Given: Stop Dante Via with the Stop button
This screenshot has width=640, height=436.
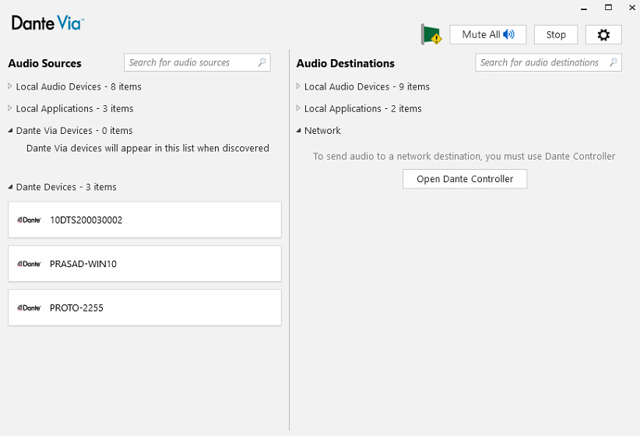Looking at the screenshot, I should coord(555,35).
